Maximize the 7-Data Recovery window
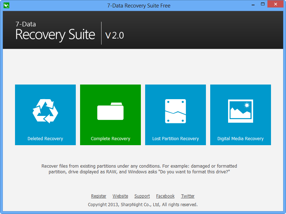This screenshot has height=214, width=286. coord(262,4)
